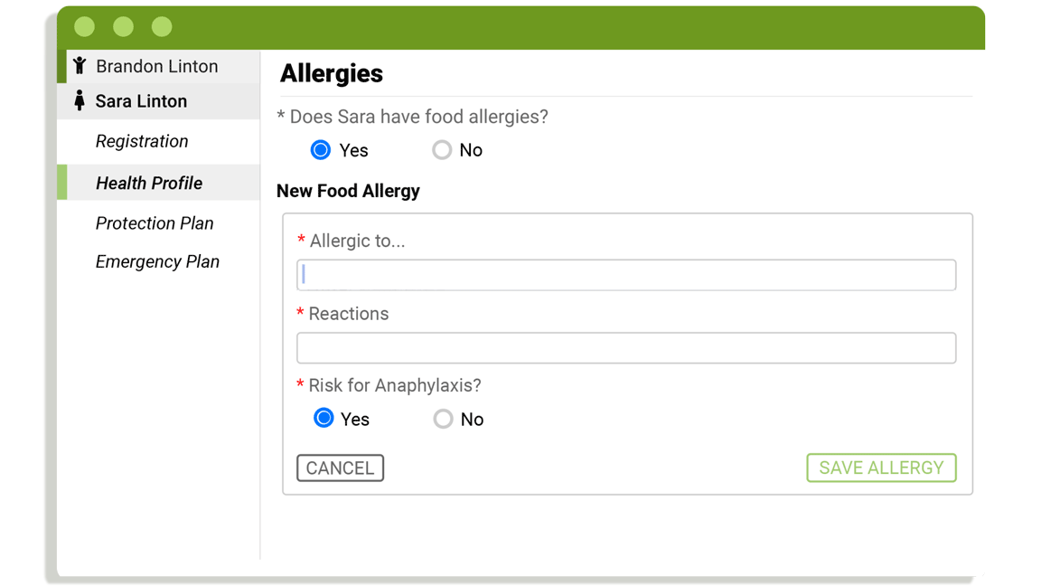Open the Health Profile section

(x=149, y=183)
